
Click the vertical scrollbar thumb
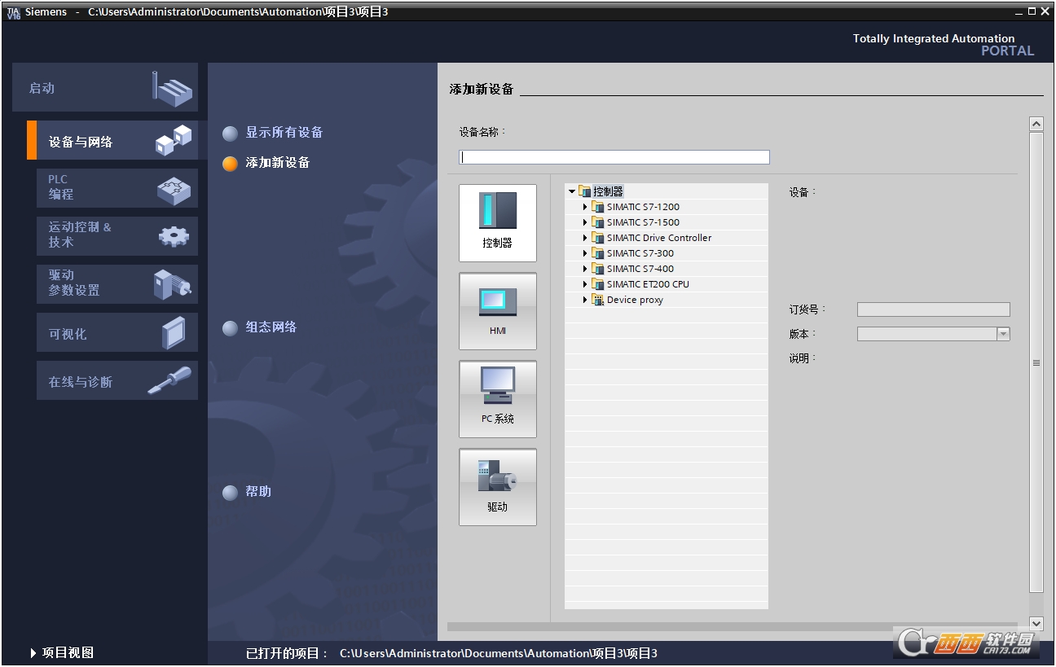[1036, 362]
